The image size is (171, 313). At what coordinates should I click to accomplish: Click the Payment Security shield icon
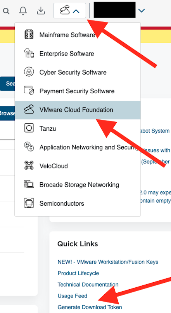tap(29, 91)
